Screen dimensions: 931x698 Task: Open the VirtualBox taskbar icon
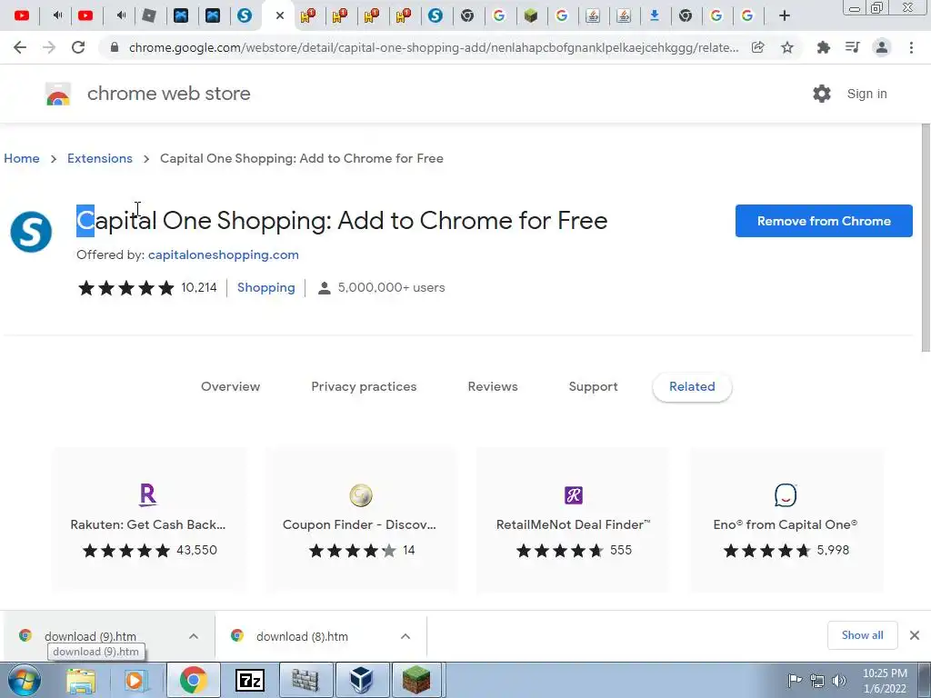pyautogui.click(x=361, y=680)
